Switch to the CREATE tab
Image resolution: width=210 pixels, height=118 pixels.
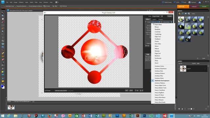pos(194,7)
